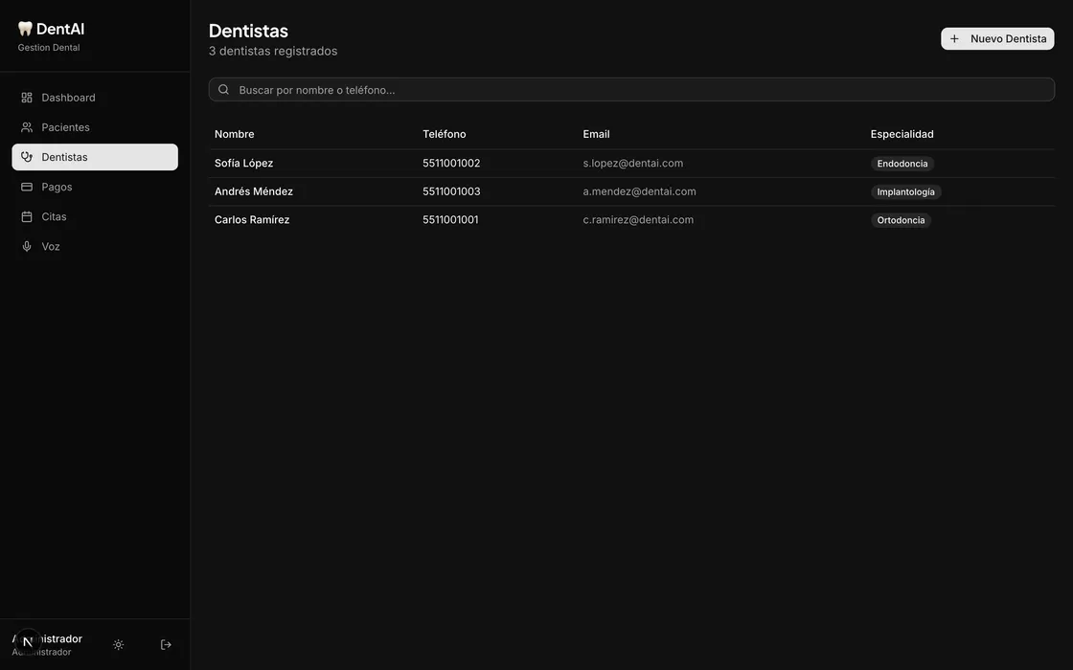This screenshot has width=1073, height=670.
Task: Go to the Citas page
Action: point(54,216)
